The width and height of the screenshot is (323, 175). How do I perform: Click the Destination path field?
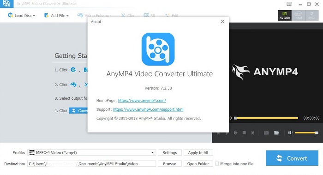point(92,163)
